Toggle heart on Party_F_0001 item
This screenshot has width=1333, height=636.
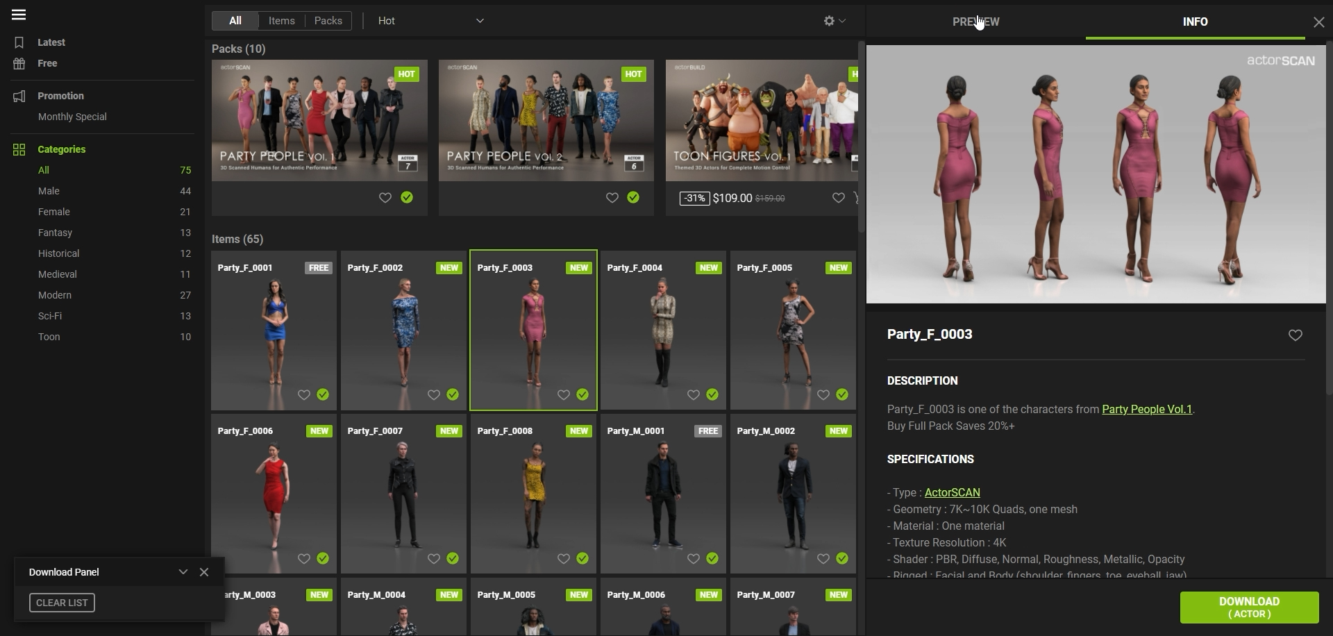[x=304, y=395]
